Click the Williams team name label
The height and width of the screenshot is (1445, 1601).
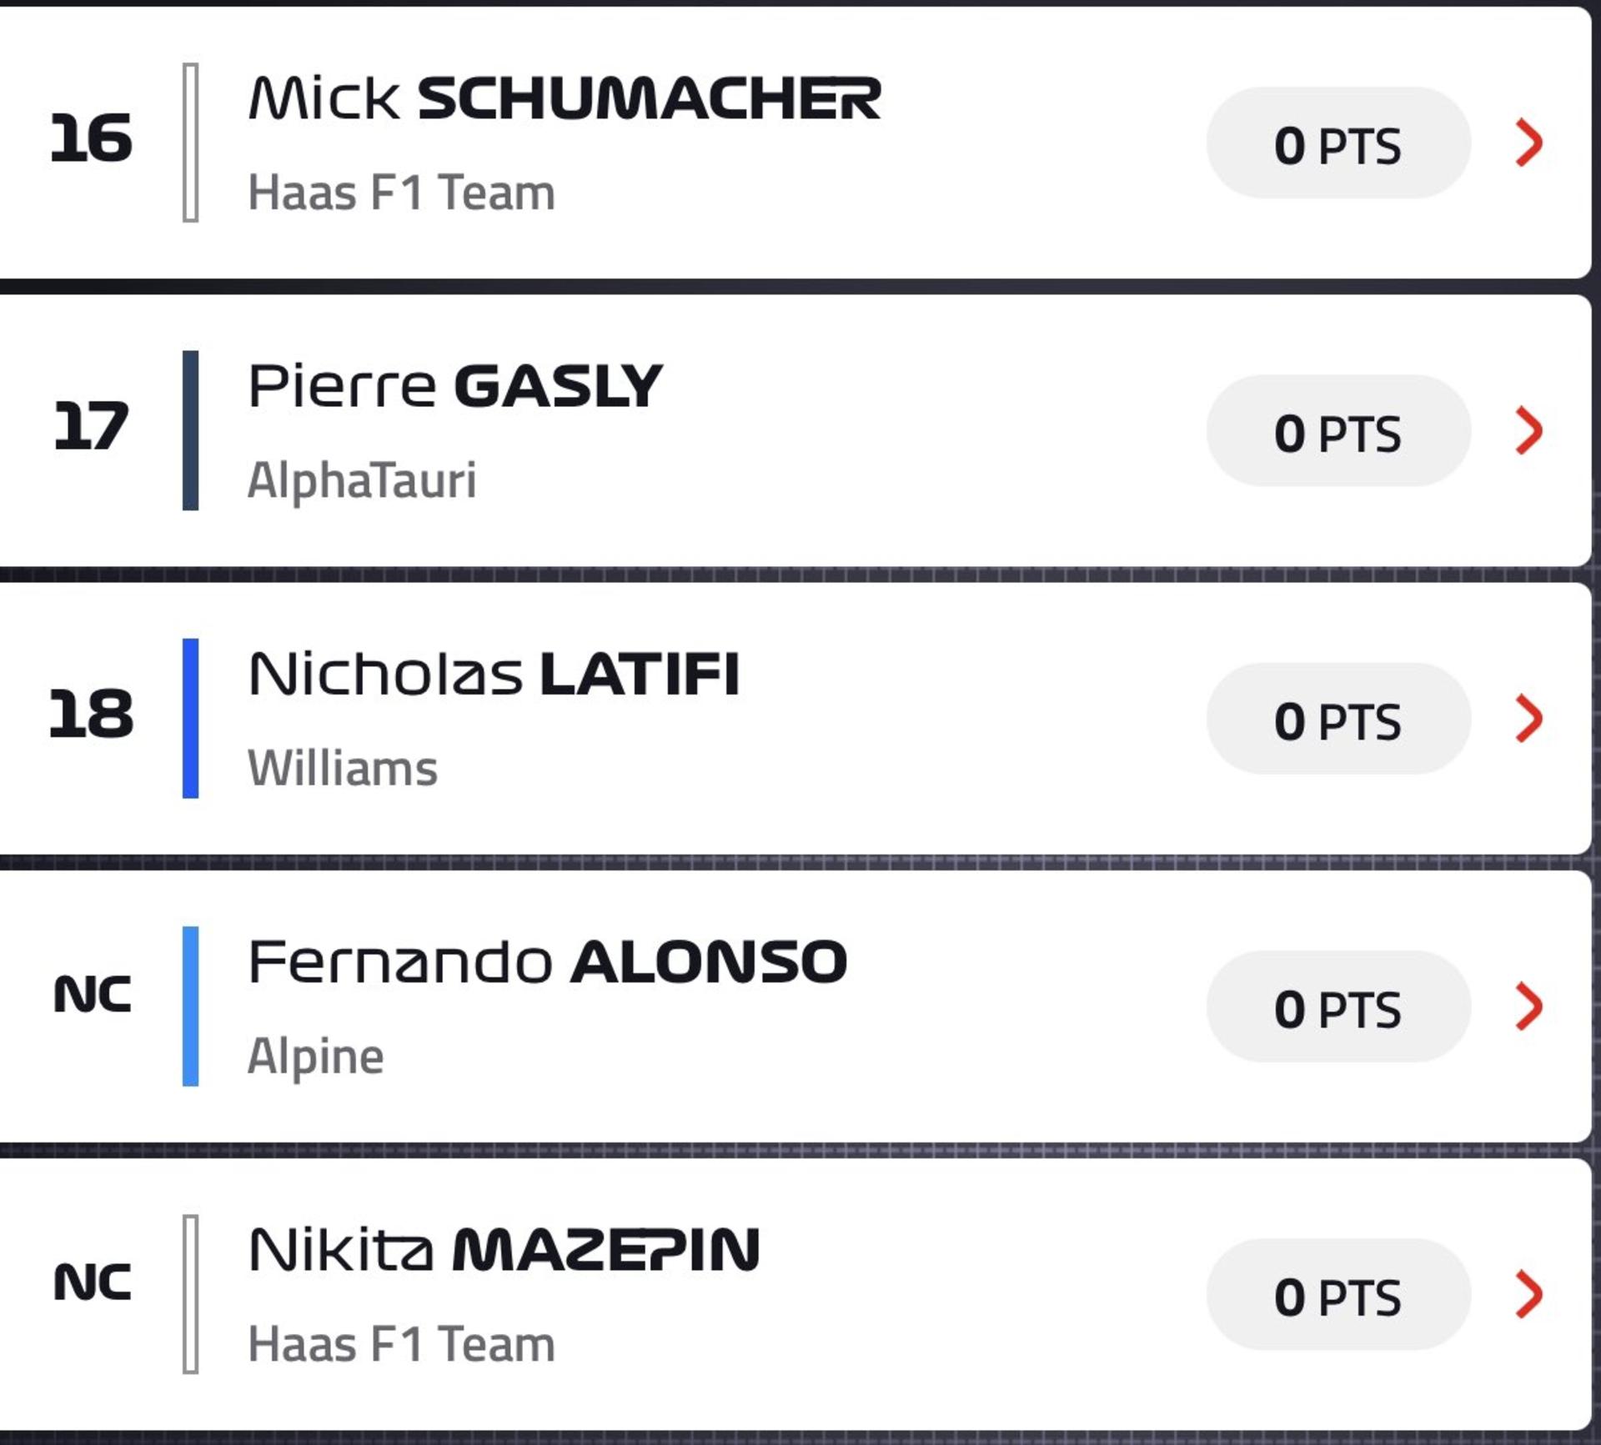[343, 768]
